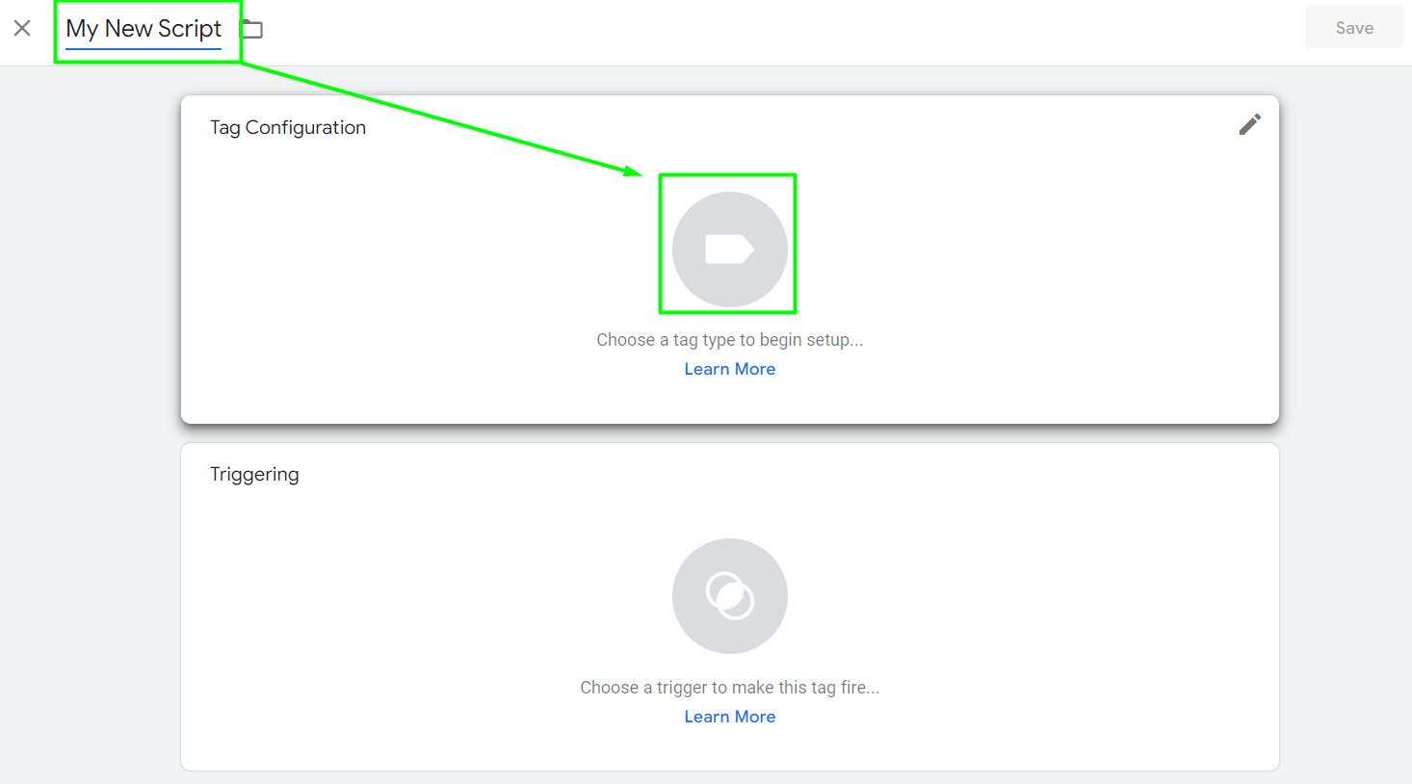Click the Save button
Screen dimensions: 1412x784
1353,28
